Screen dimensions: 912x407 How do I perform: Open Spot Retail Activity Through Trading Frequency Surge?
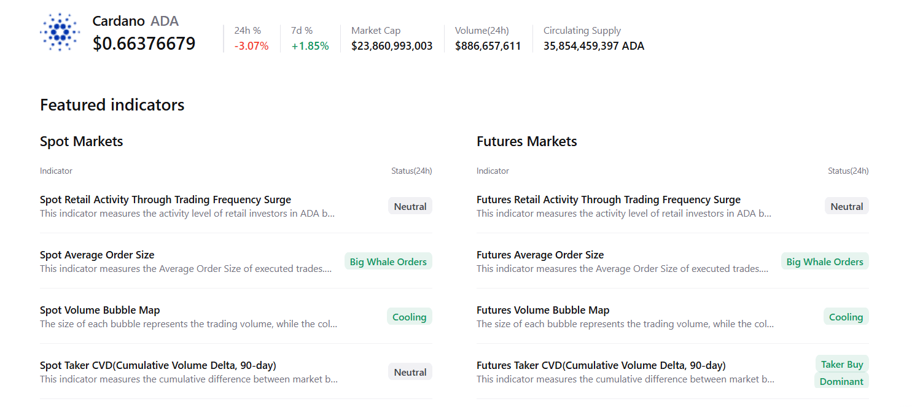coord(165,200)
